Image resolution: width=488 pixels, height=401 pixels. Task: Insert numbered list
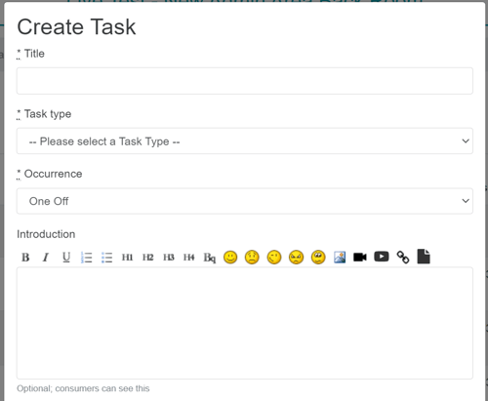tap(87, 258)
